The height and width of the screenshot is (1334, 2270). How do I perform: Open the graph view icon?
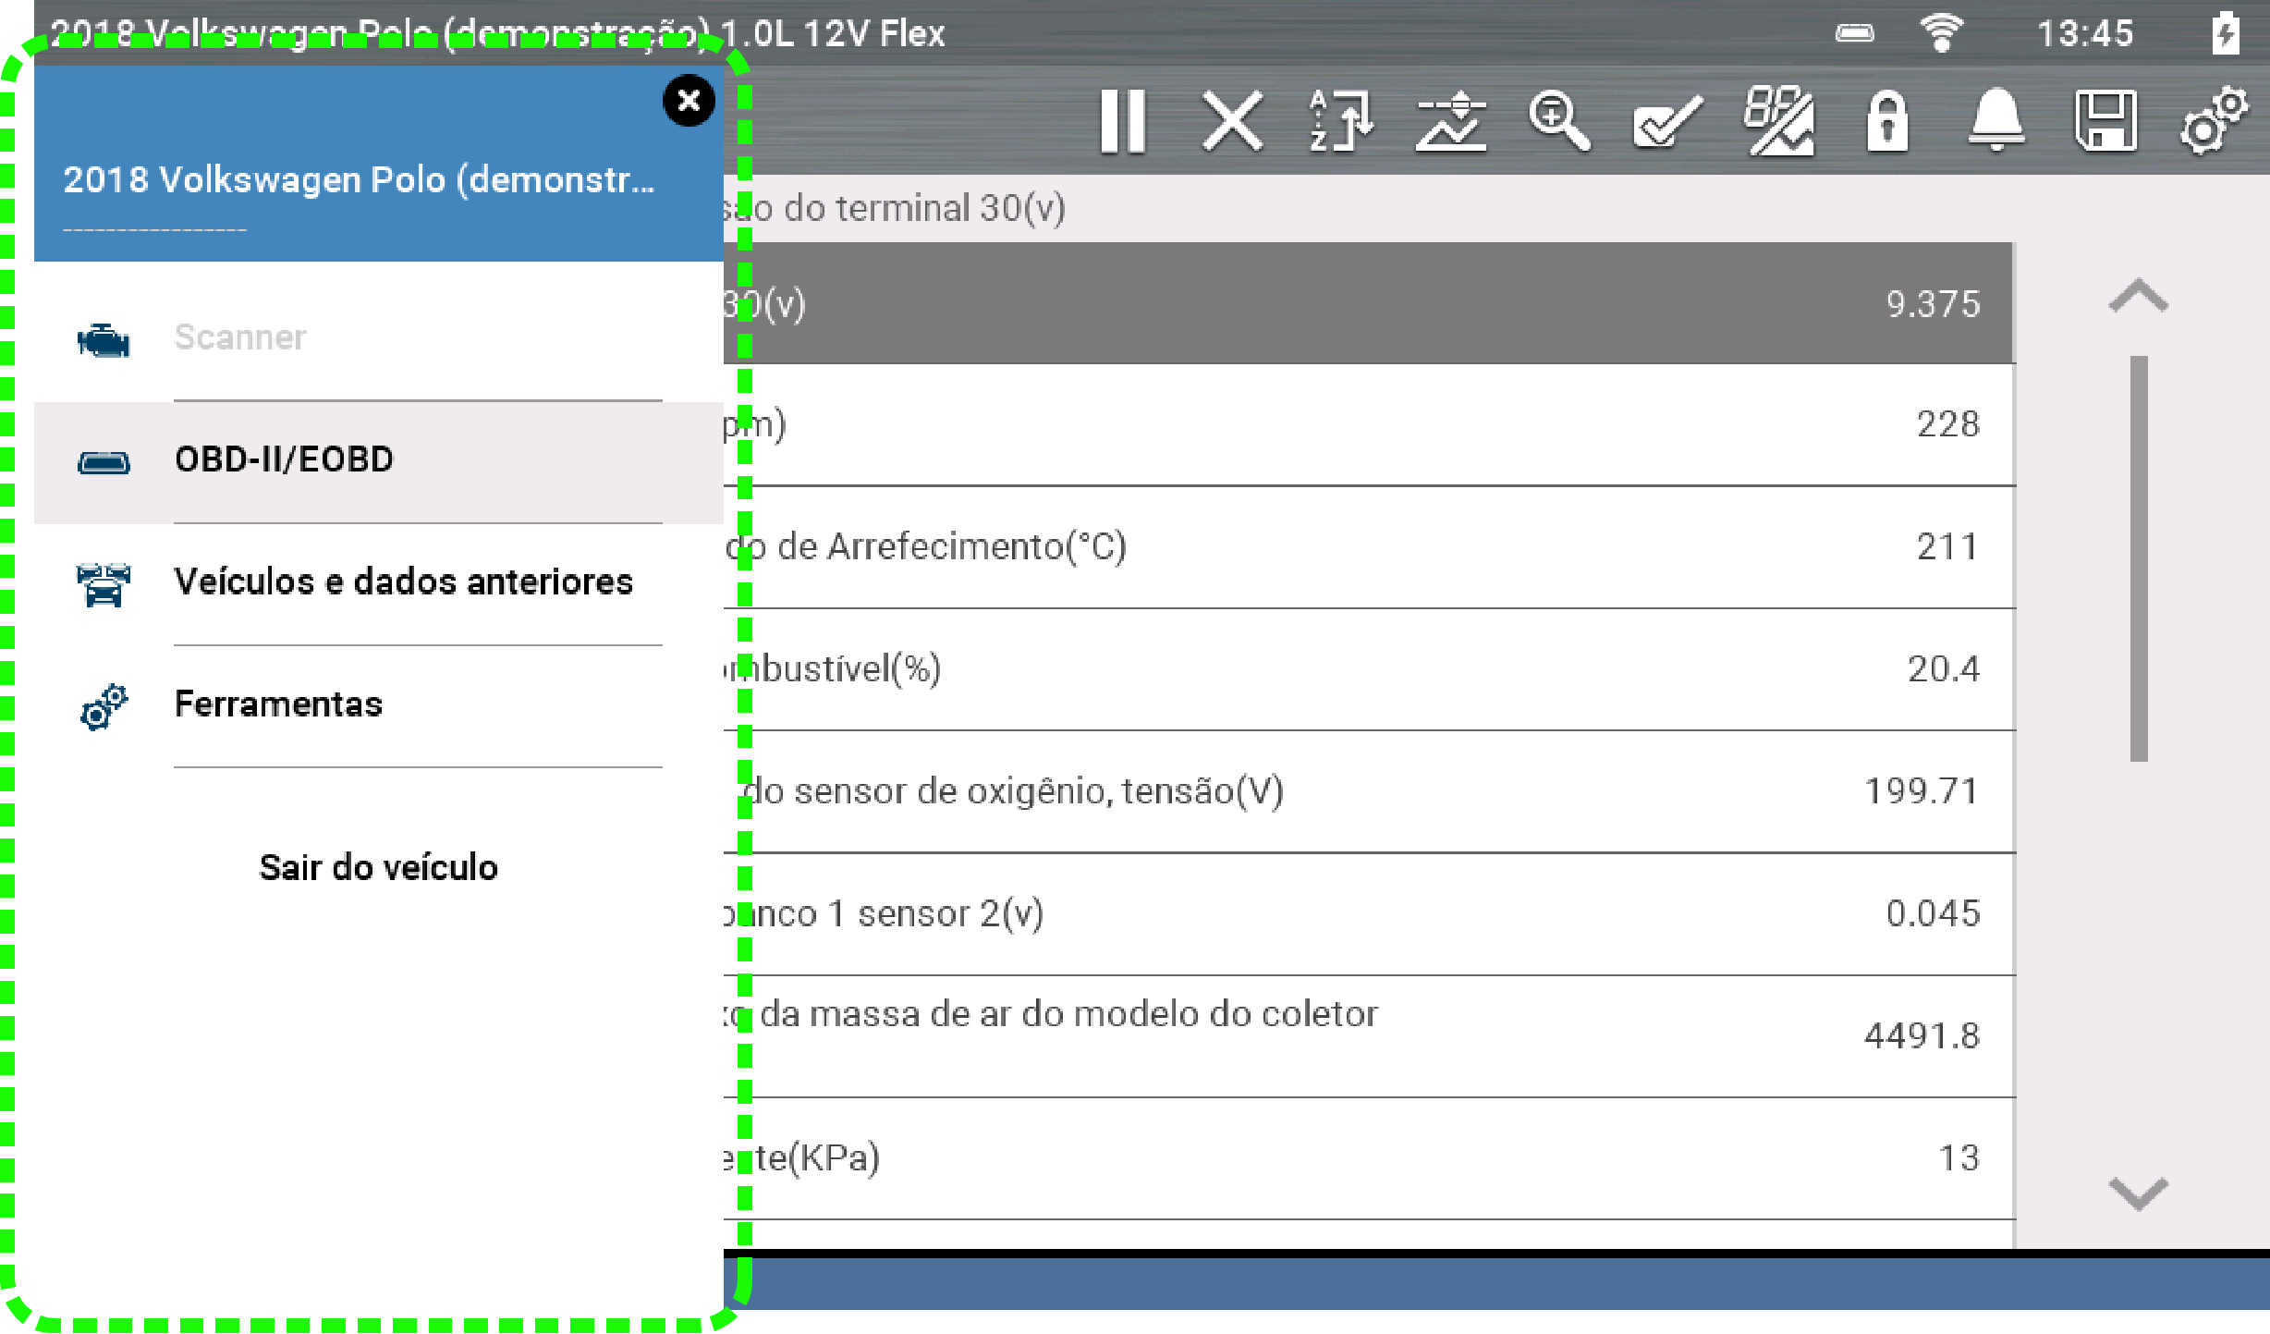(1450, 121)
